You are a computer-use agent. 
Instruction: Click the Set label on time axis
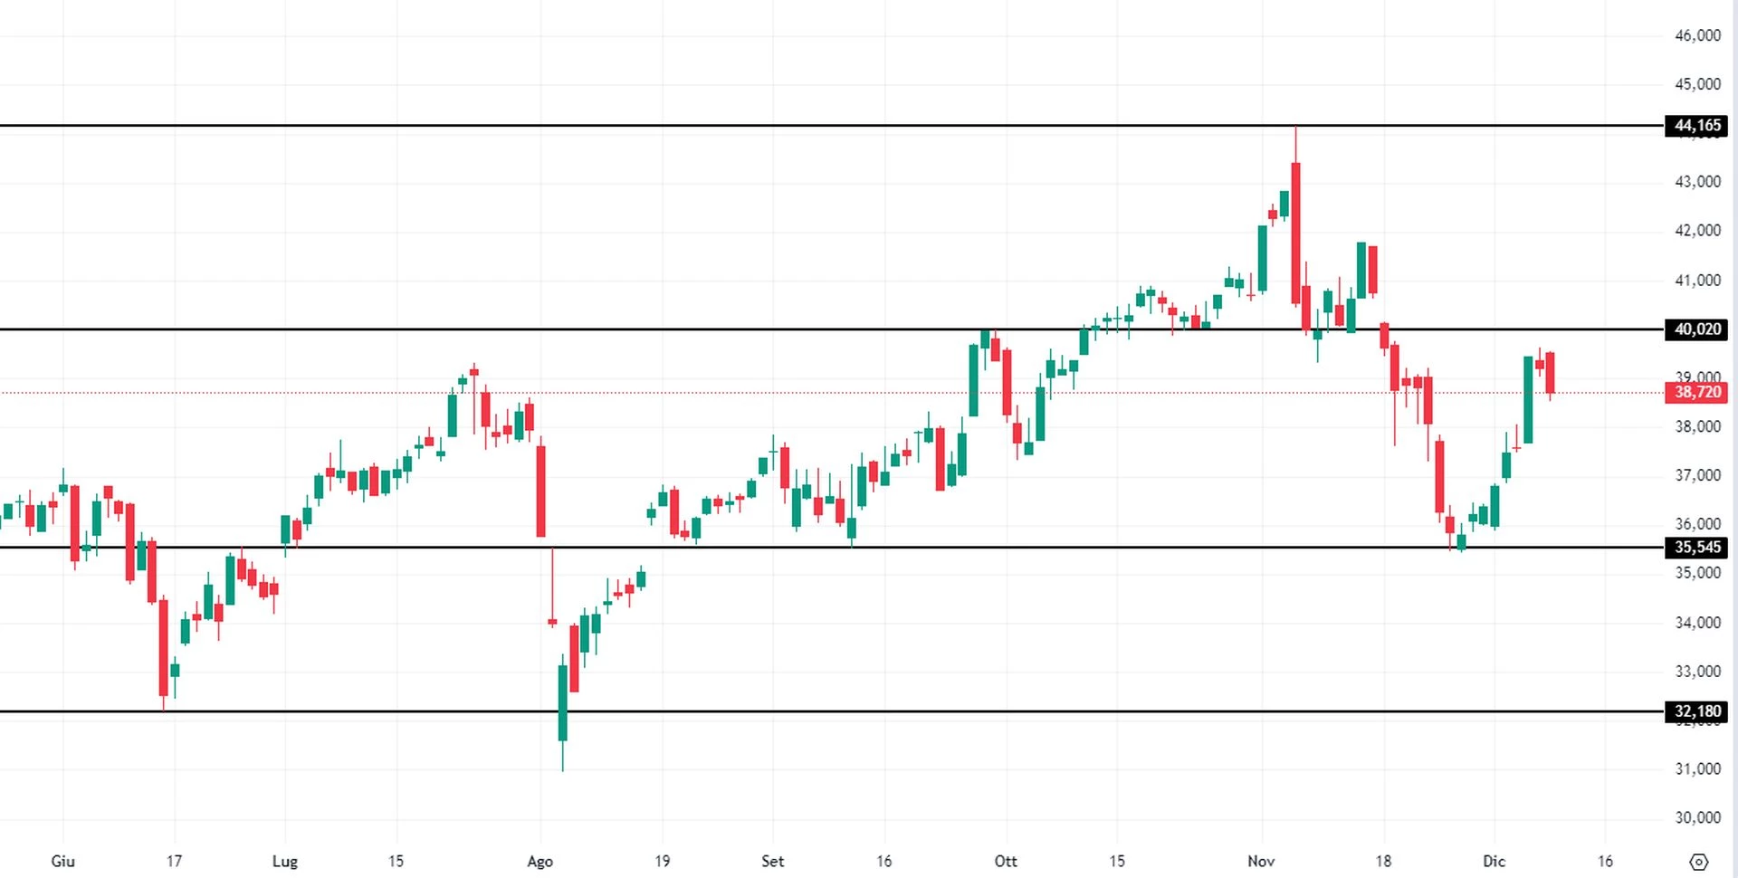click(x=772, y=861)
